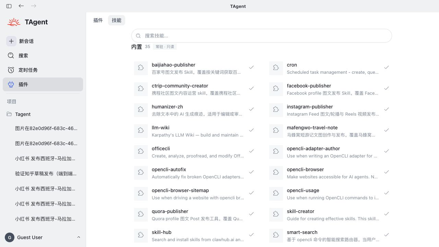Click the quora-publisher puzzle icon
Viewport: 439px width, 247px height.
pyautogui.click(x=141, y=215)
